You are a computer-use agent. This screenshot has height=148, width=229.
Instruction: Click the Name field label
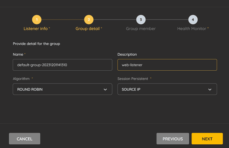click(x=18, y=54)
